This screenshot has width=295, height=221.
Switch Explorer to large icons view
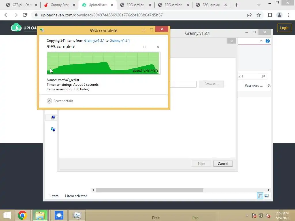pyautogui.click(x=266, y=196)
